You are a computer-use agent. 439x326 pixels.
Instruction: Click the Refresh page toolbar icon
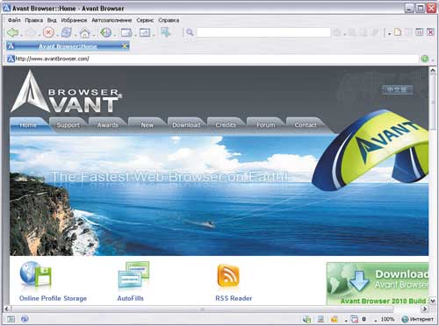[67, 32]
